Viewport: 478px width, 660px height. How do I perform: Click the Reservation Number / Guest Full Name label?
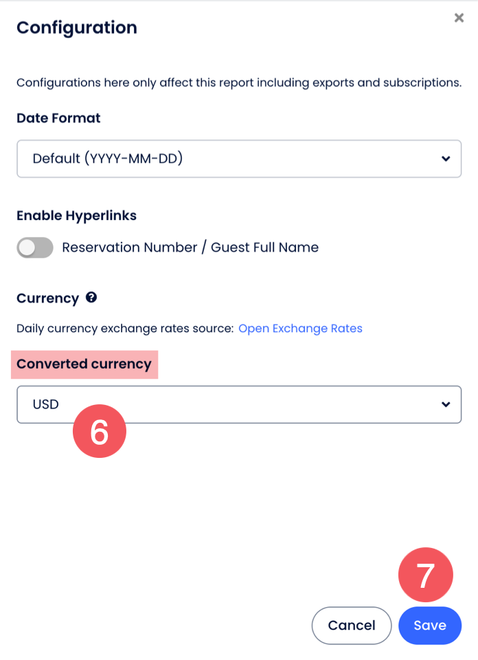click(190, 247)
